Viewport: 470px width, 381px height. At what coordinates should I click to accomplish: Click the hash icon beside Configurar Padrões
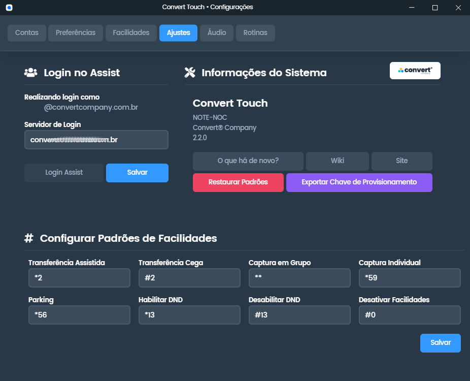click(x=29, y=238)
